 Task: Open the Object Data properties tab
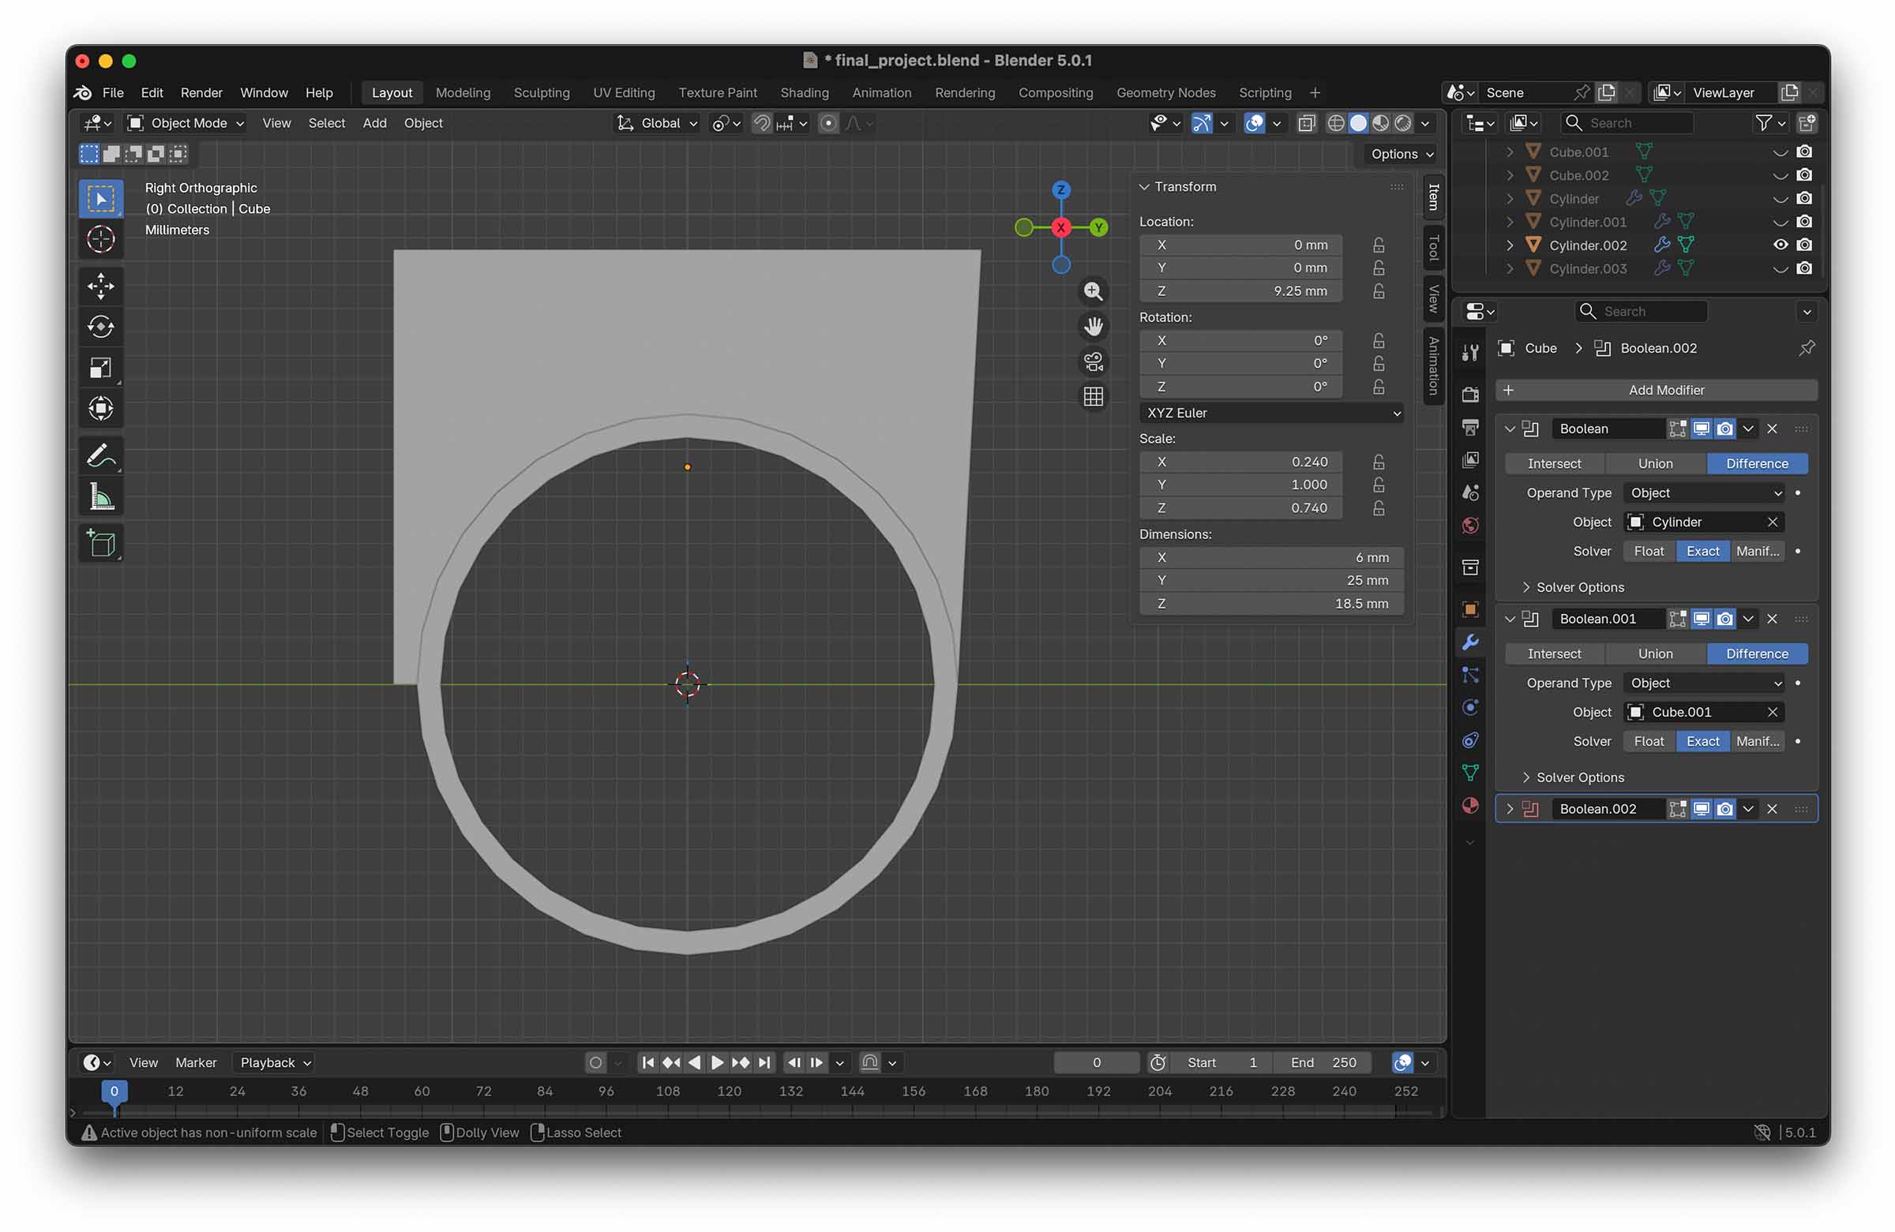(1470, 772)
